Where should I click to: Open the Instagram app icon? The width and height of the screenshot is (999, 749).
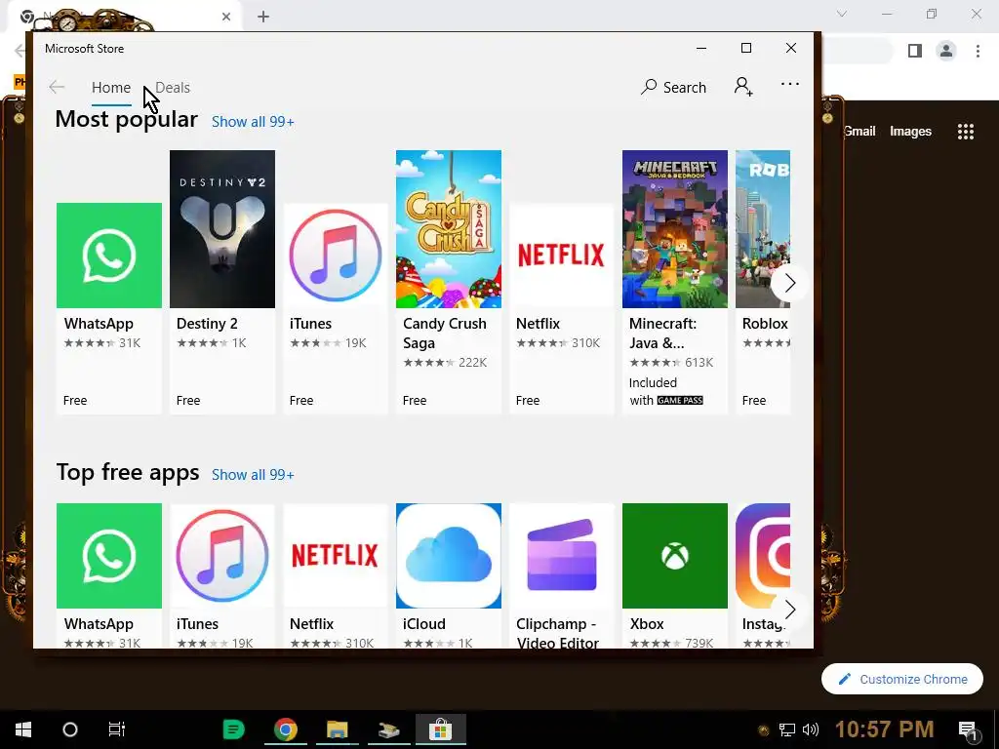point(763,556)
